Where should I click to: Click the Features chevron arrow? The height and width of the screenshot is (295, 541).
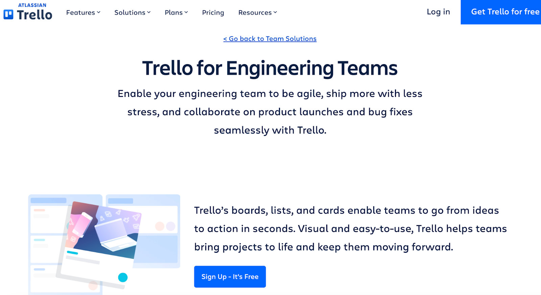point(98,12)
